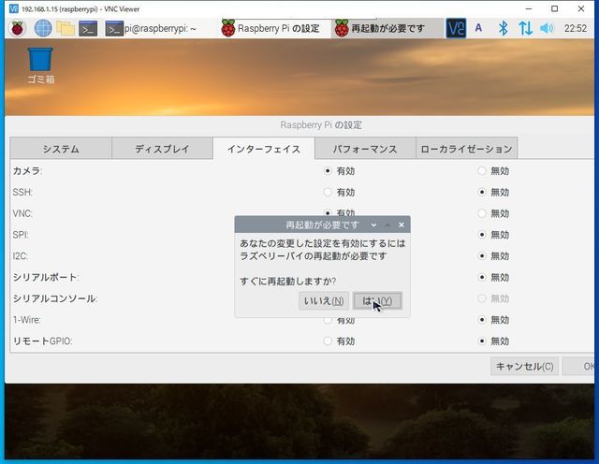Image resolution: width=599 pixels, height=464 pixels.
Task: Switch to the システム tab
Action: pyautogui.click(x=61, y=149)
